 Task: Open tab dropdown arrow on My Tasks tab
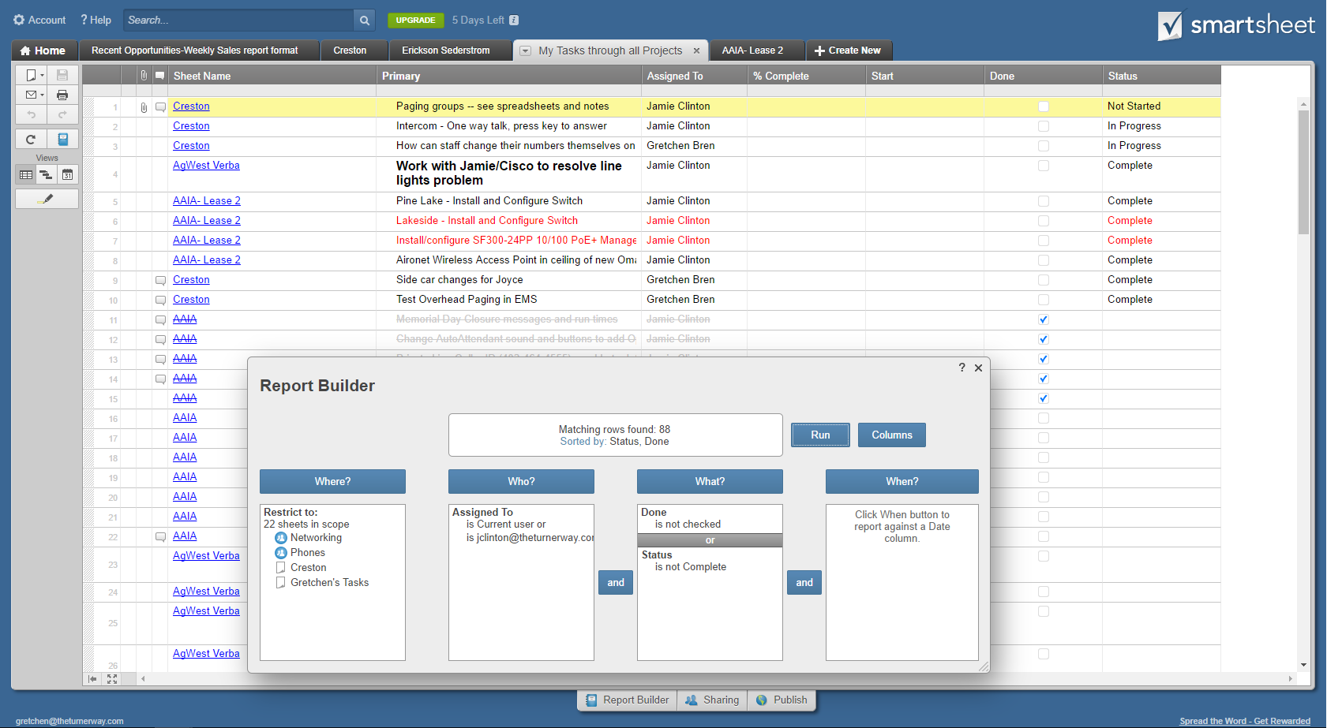coord(525,50)
